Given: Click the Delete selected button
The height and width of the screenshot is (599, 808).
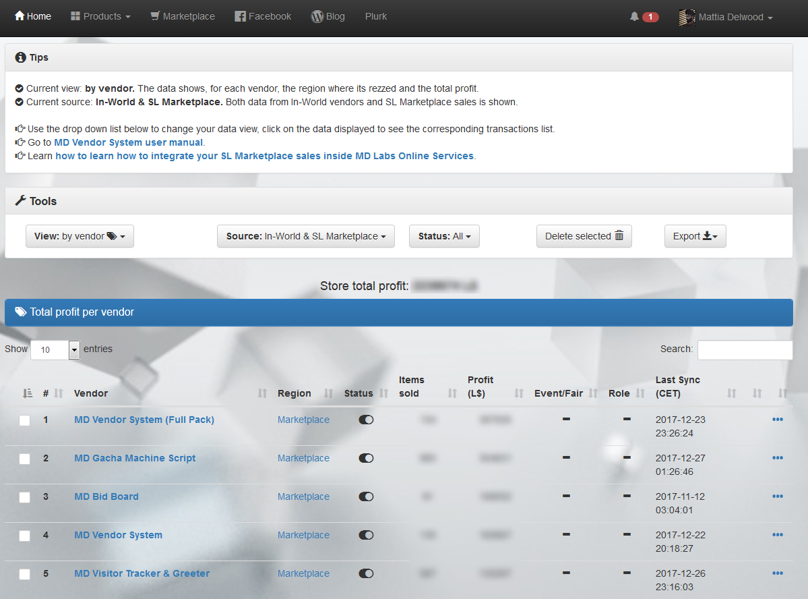Looking at the screenshot, I should [x=584, y=236].
